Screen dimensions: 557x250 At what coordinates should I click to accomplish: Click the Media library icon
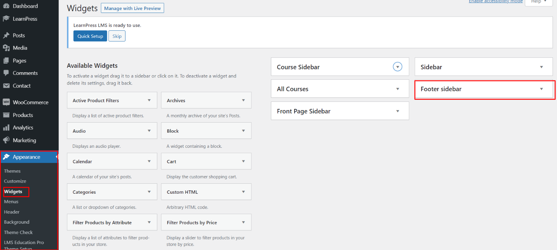[6, 48]
